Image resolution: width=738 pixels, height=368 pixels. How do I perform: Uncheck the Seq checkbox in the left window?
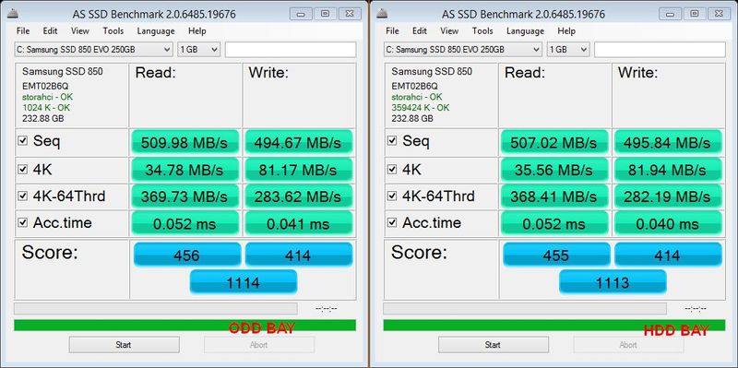pos(22,140)
